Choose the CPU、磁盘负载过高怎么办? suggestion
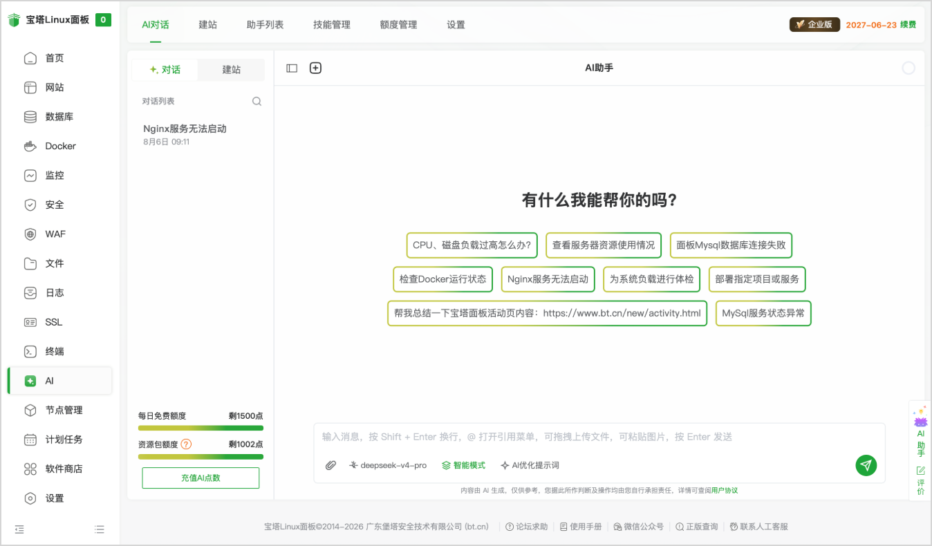The image size is (932, 546). [472, 245]
